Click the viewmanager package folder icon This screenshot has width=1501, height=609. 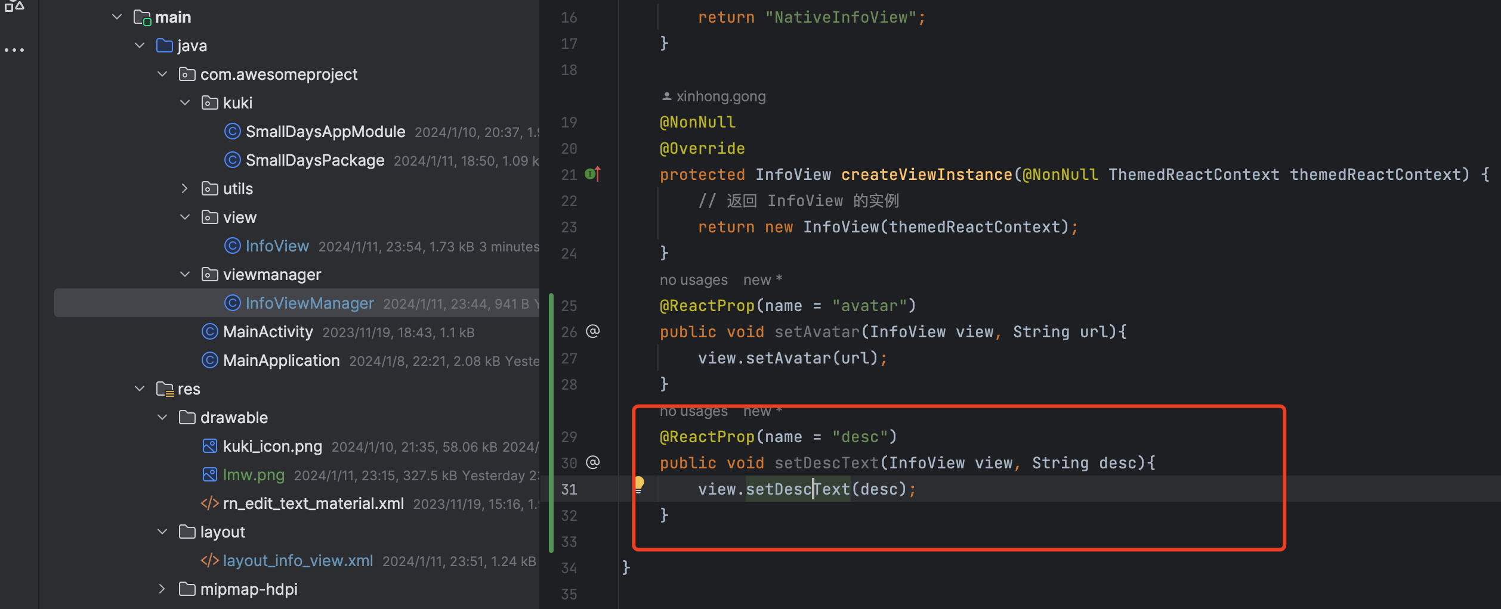click(209, 275)
